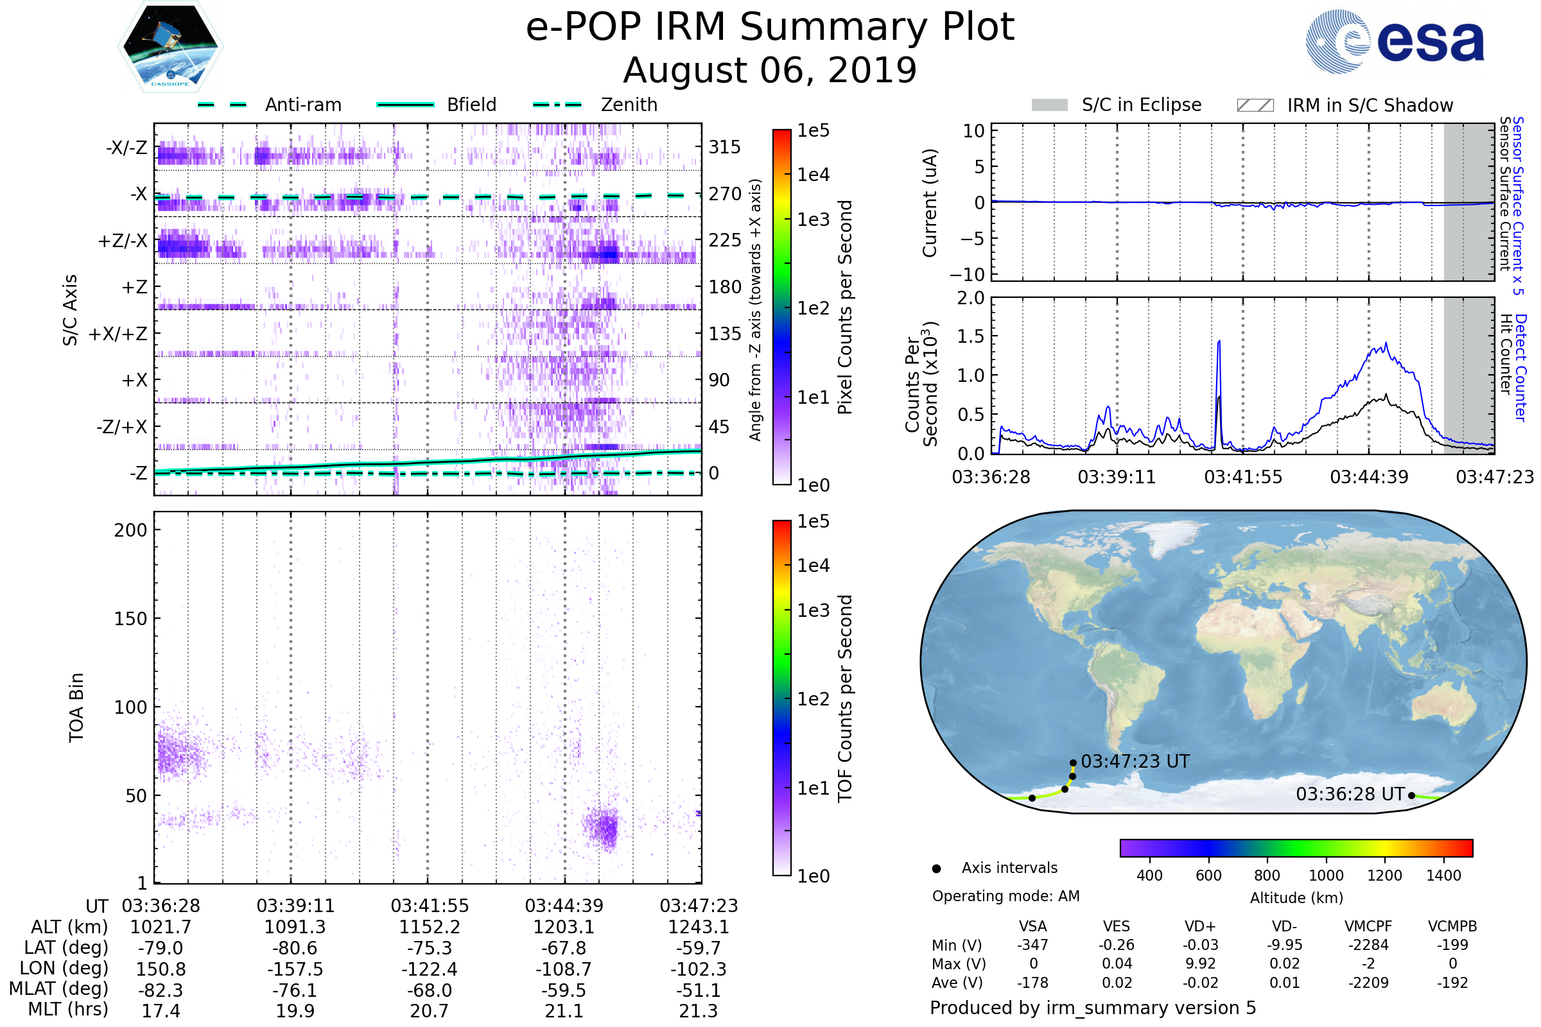Screen dimensions: 1541x1027
Task: Click the Pixel Counts per Second colorbar
Action: point(781,307)
